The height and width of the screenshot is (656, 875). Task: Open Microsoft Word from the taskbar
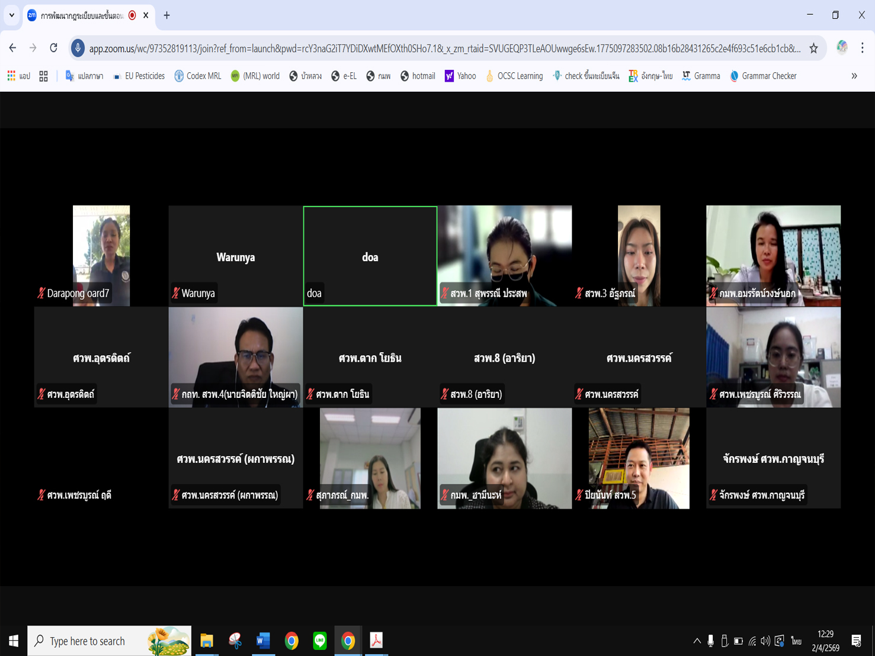pyautogui.click(x=263, y=641)
